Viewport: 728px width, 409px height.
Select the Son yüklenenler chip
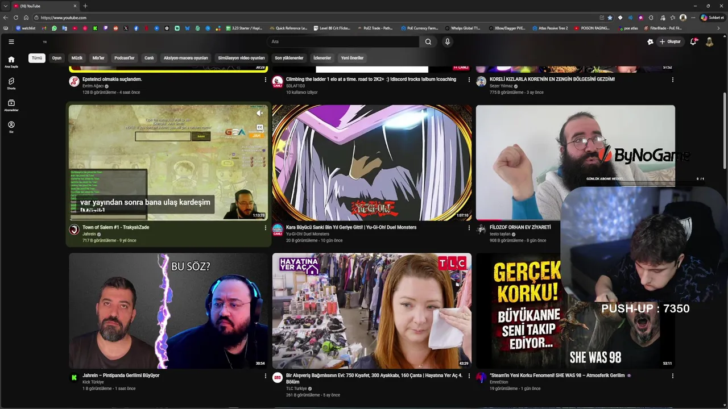[x=289, y=58]
